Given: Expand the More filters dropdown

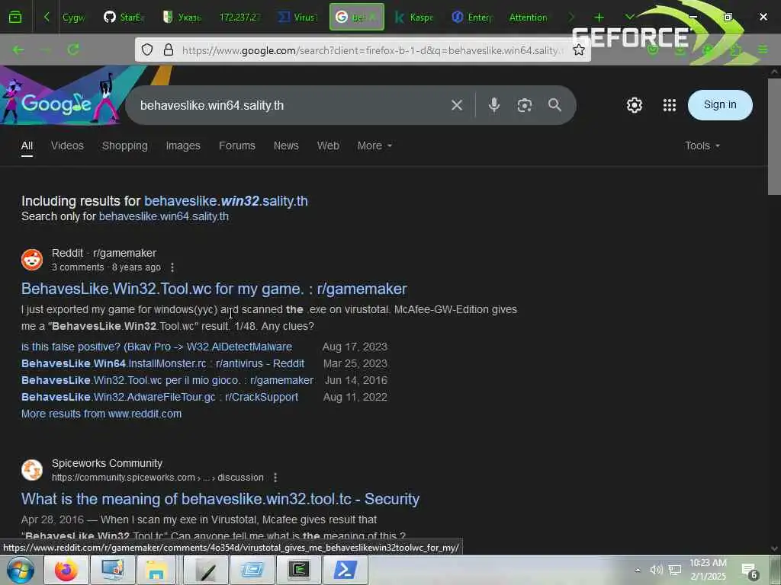Looking at the screenshot, I should coord(374,145).
